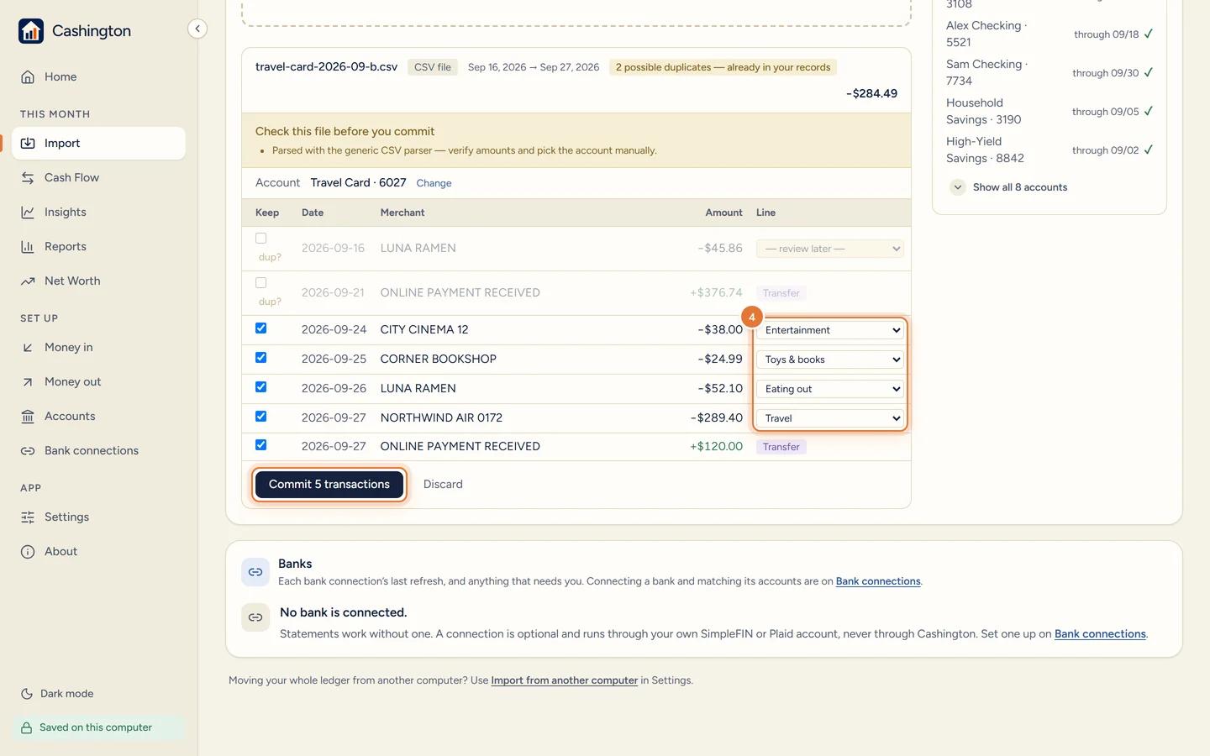Click Bank connections link in Banks description
1210x756 pixels.
click(x=878, y=581)
